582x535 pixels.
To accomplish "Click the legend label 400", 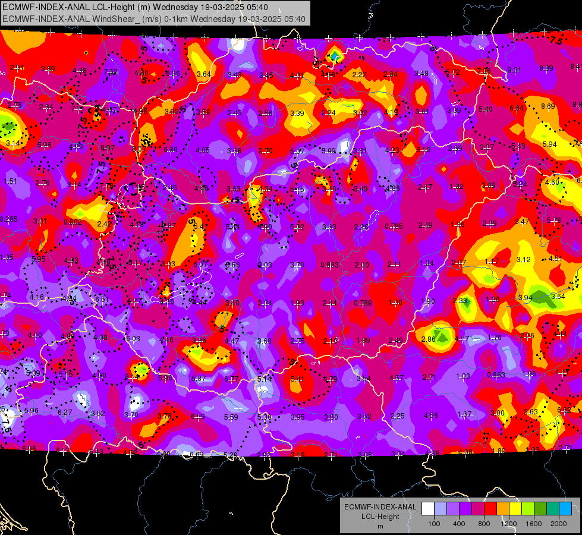I will click(x=459, y=524).
